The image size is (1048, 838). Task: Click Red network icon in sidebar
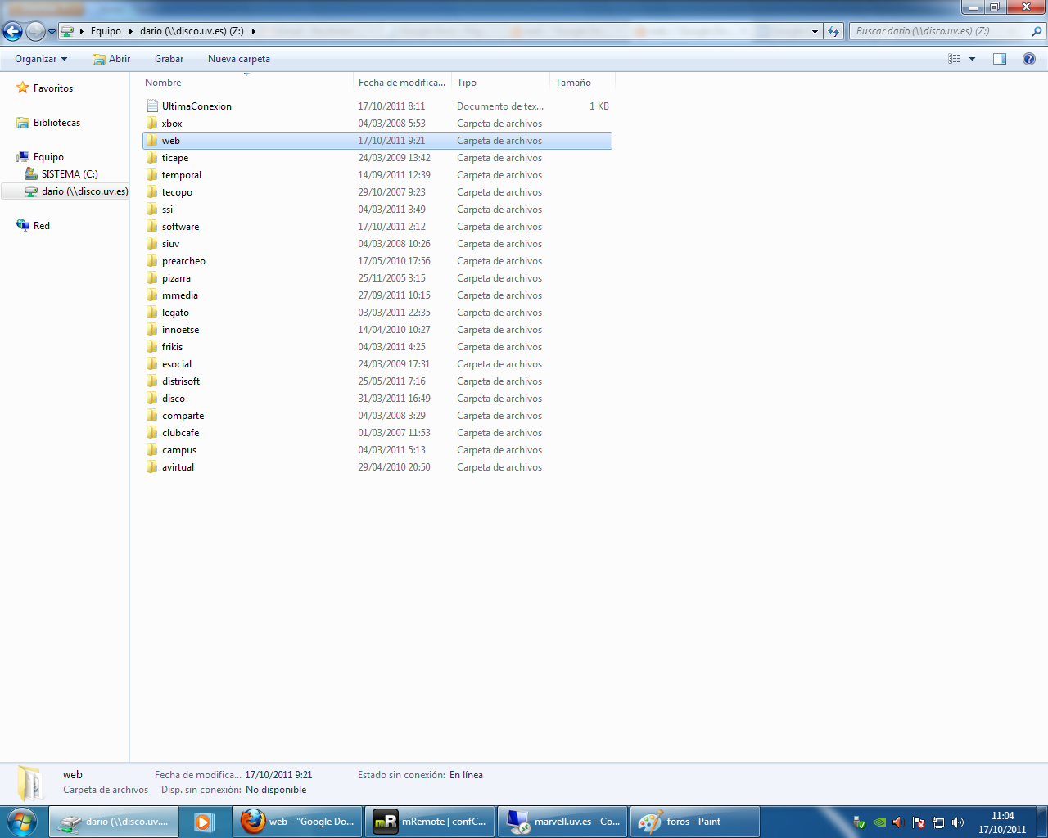pyautogui.click(x=23, y=226)
